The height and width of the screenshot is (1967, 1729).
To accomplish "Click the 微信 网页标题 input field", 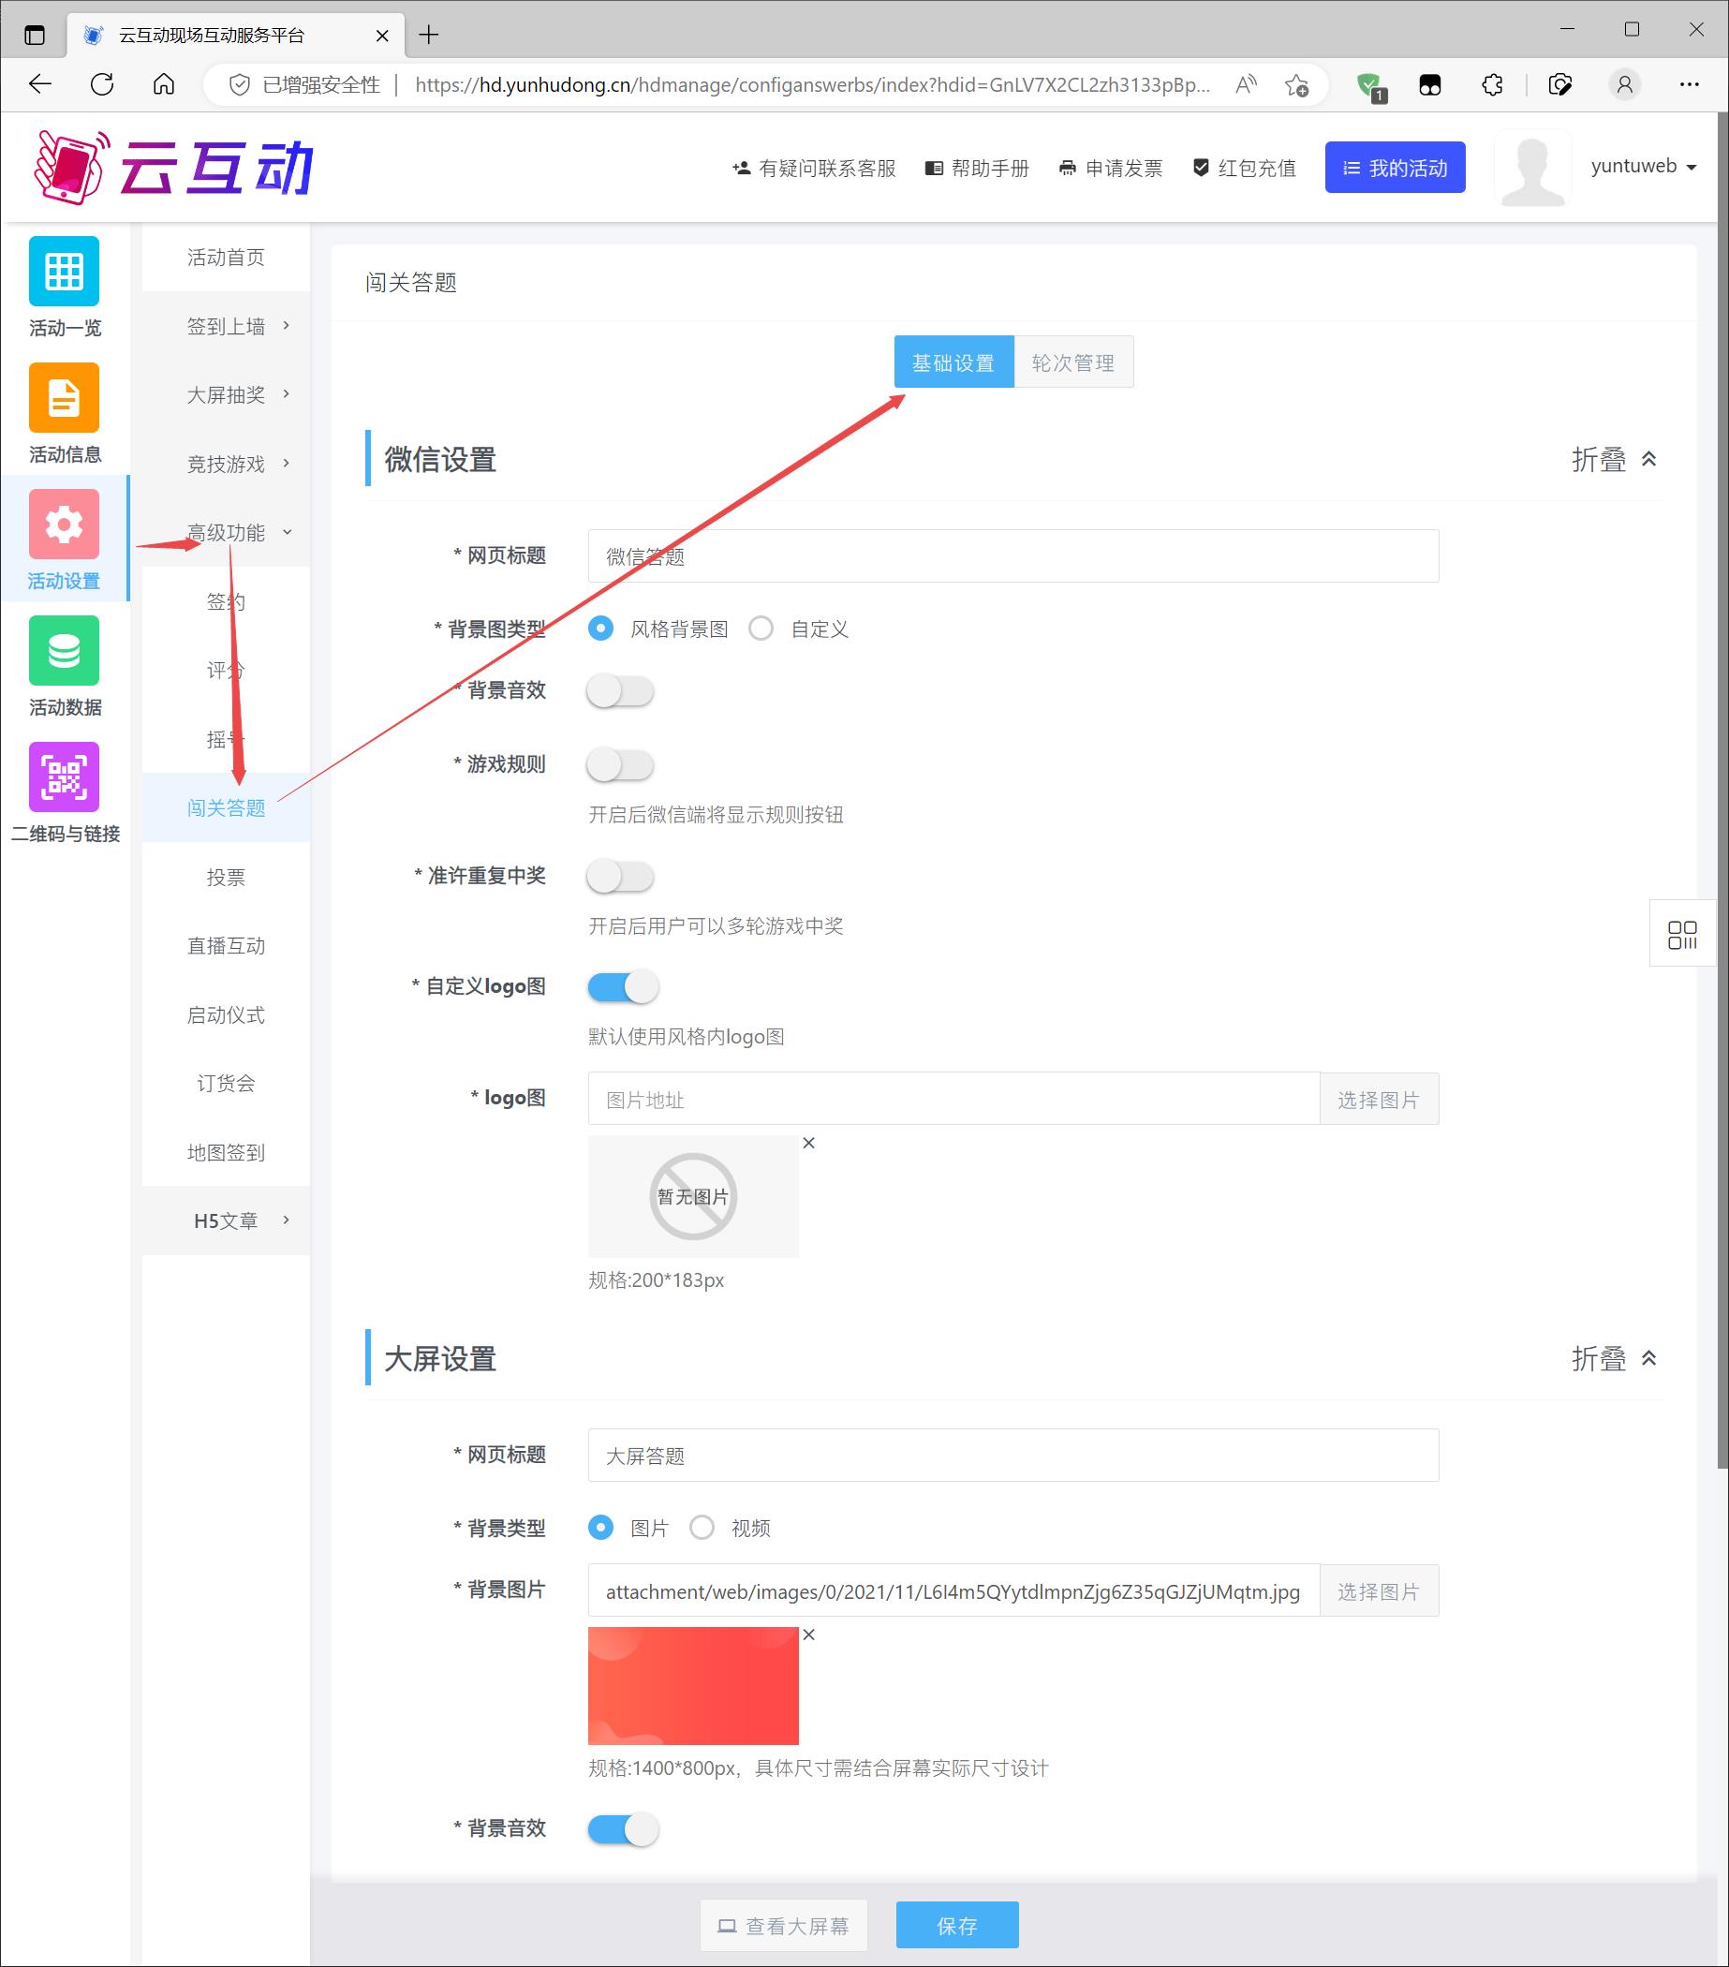I will tap(1012, 556).
